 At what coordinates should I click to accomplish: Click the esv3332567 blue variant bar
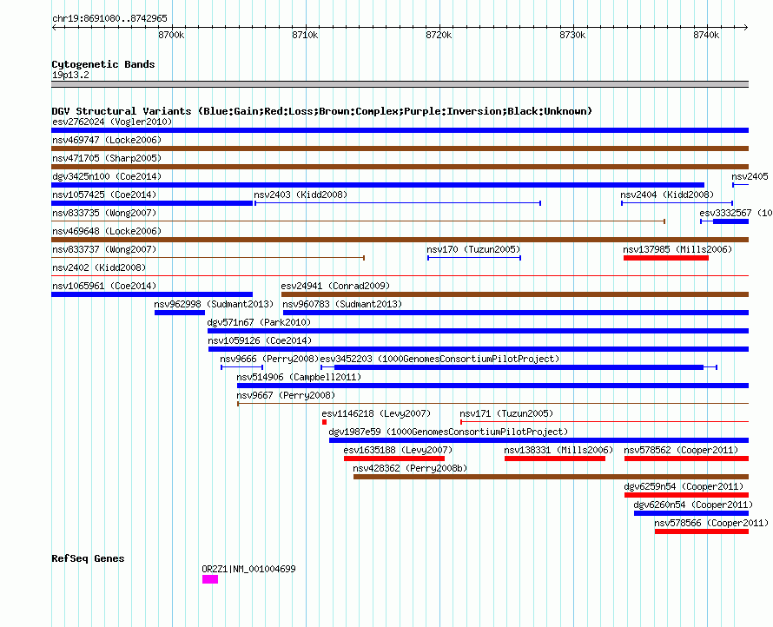[x=730, y=221]
